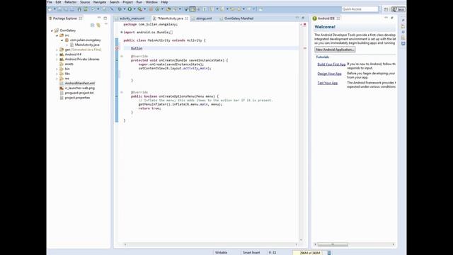Open the Refactor menu

(x=71, y=2)
